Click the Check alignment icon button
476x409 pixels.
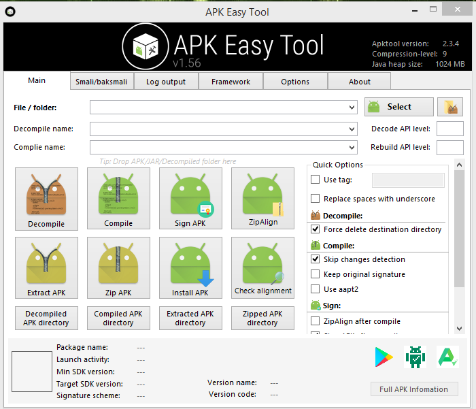(x=262, y=267)
